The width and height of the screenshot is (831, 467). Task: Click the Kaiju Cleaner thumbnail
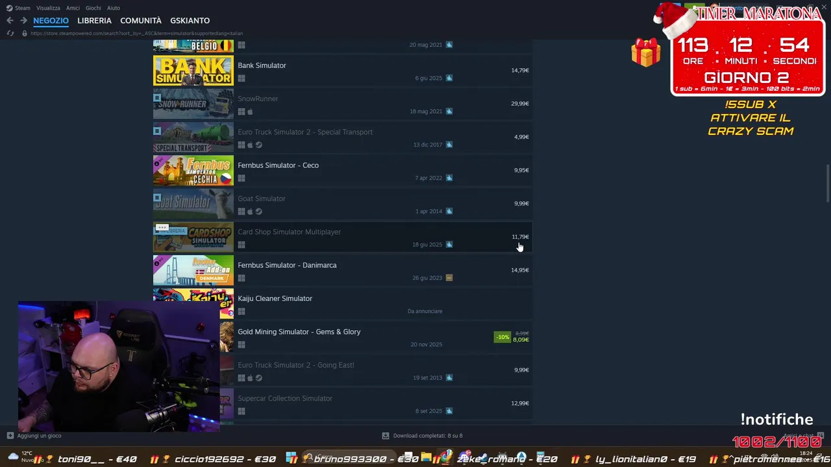(193, 304)
